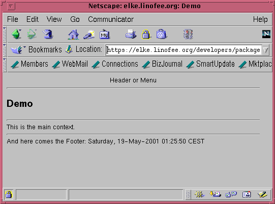Print the page with the printer icon
275x204 pixels.
pos(131,34)
